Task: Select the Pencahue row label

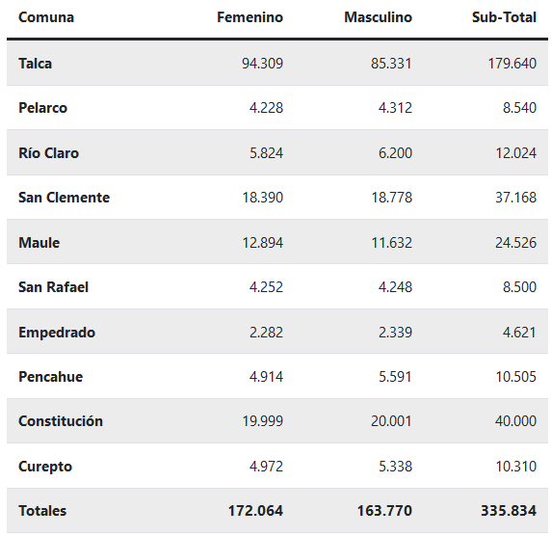Action: tap(51, 377)
